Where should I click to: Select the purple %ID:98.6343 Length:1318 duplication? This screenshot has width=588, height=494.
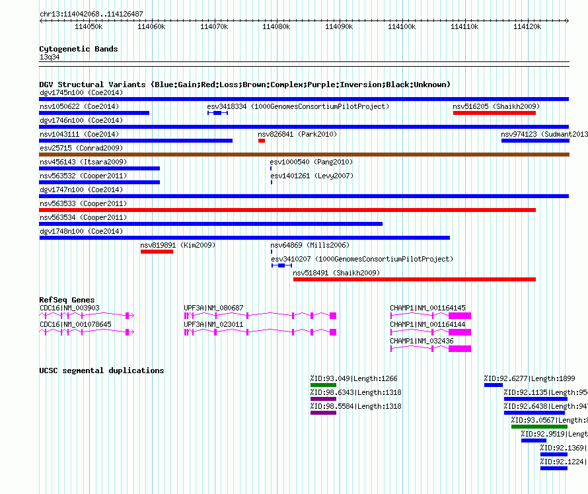coord(323,399)
